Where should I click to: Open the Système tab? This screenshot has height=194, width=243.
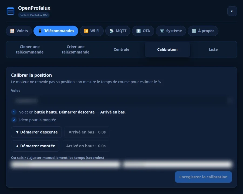click(x=171, y=31)
